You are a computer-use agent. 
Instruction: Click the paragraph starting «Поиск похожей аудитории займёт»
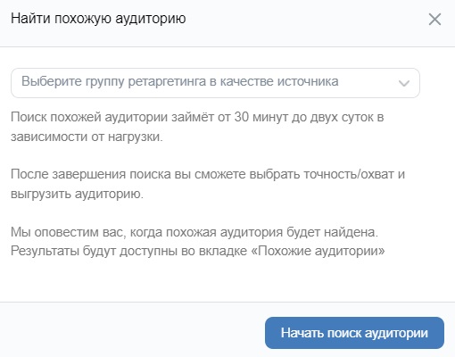197,127
